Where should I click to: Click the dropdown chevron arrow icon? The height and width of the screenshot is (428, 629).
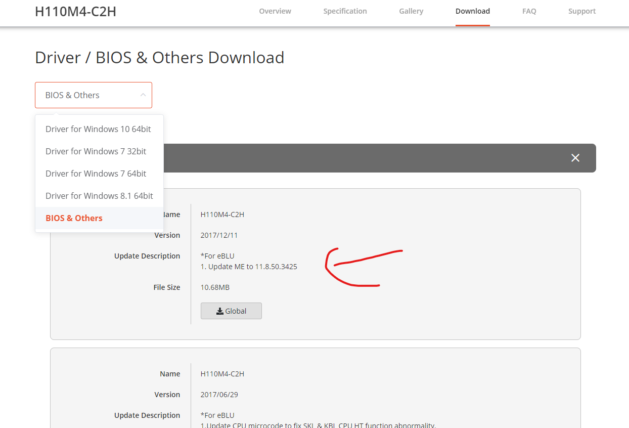[x=143, y=95]
